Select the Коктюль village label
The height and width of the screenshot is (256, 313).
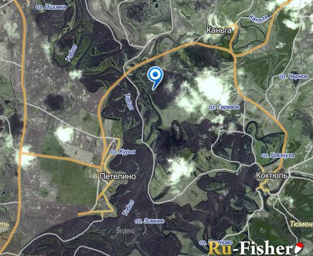[272, 175]
